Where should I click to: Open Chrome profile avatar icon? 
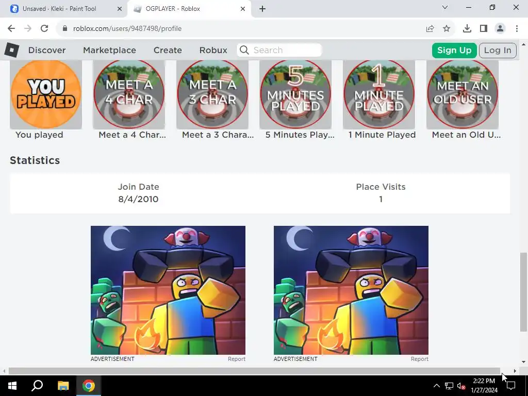pyautogui.click(x=500, y=29)
